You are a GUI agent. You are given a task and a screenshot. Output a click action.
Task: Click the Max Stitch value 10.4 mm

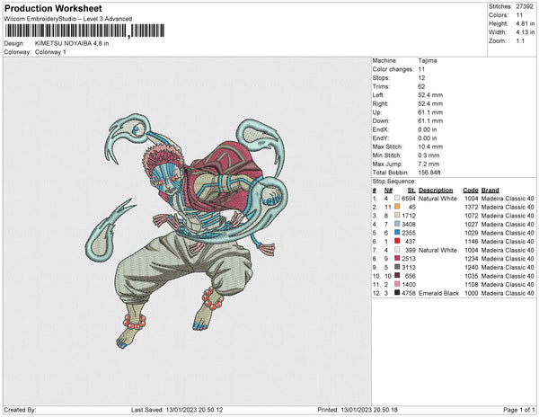click(x=430, y=146)
